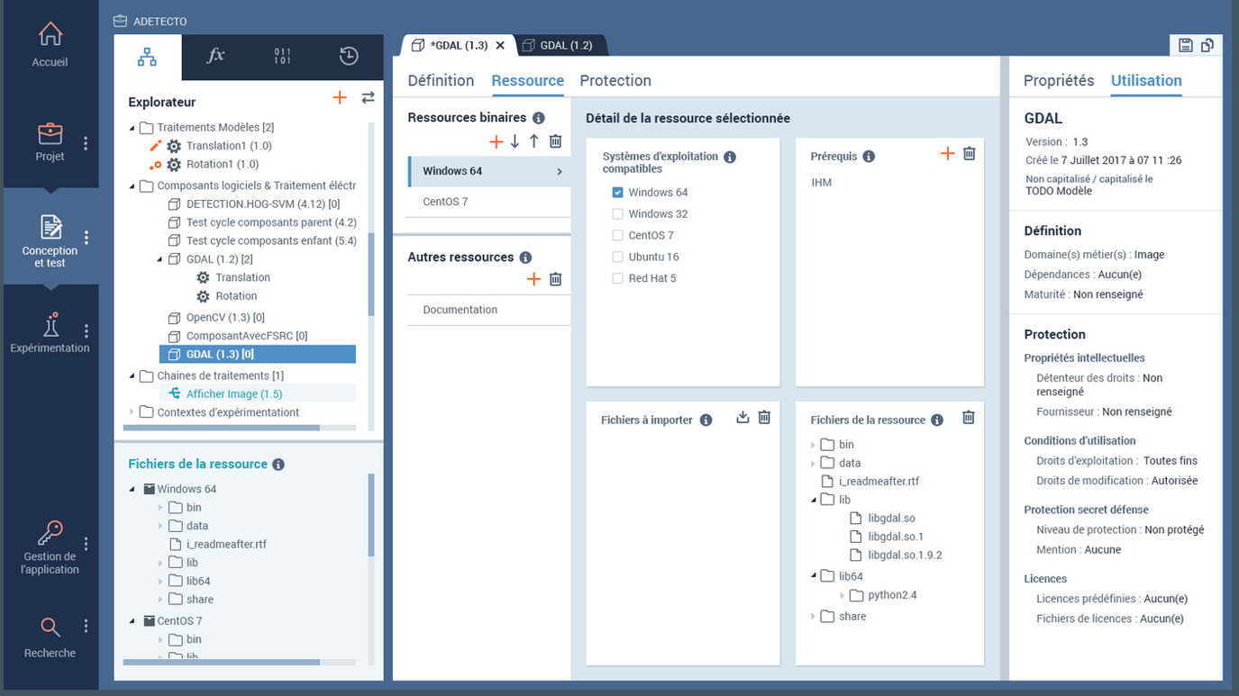Click the save disk icon
This screenshot has height=696, width=1239.
pos(1185,46)
